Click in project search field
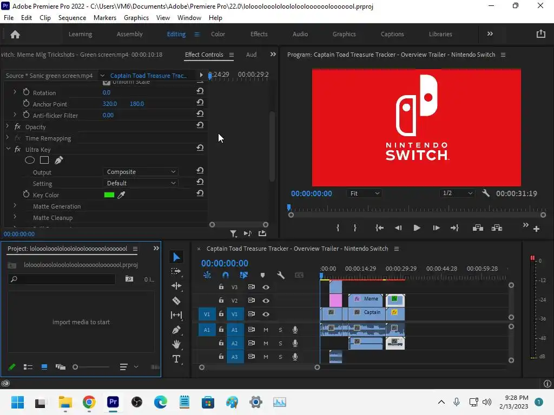Image resolution: width=554 pixels, height=415 pixels. coord(62,279)
